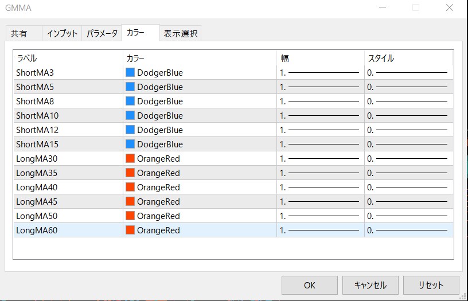The image size is (468, 301).
Task: Select the ShortMA3 label cell
Action: tap(68, 72)
